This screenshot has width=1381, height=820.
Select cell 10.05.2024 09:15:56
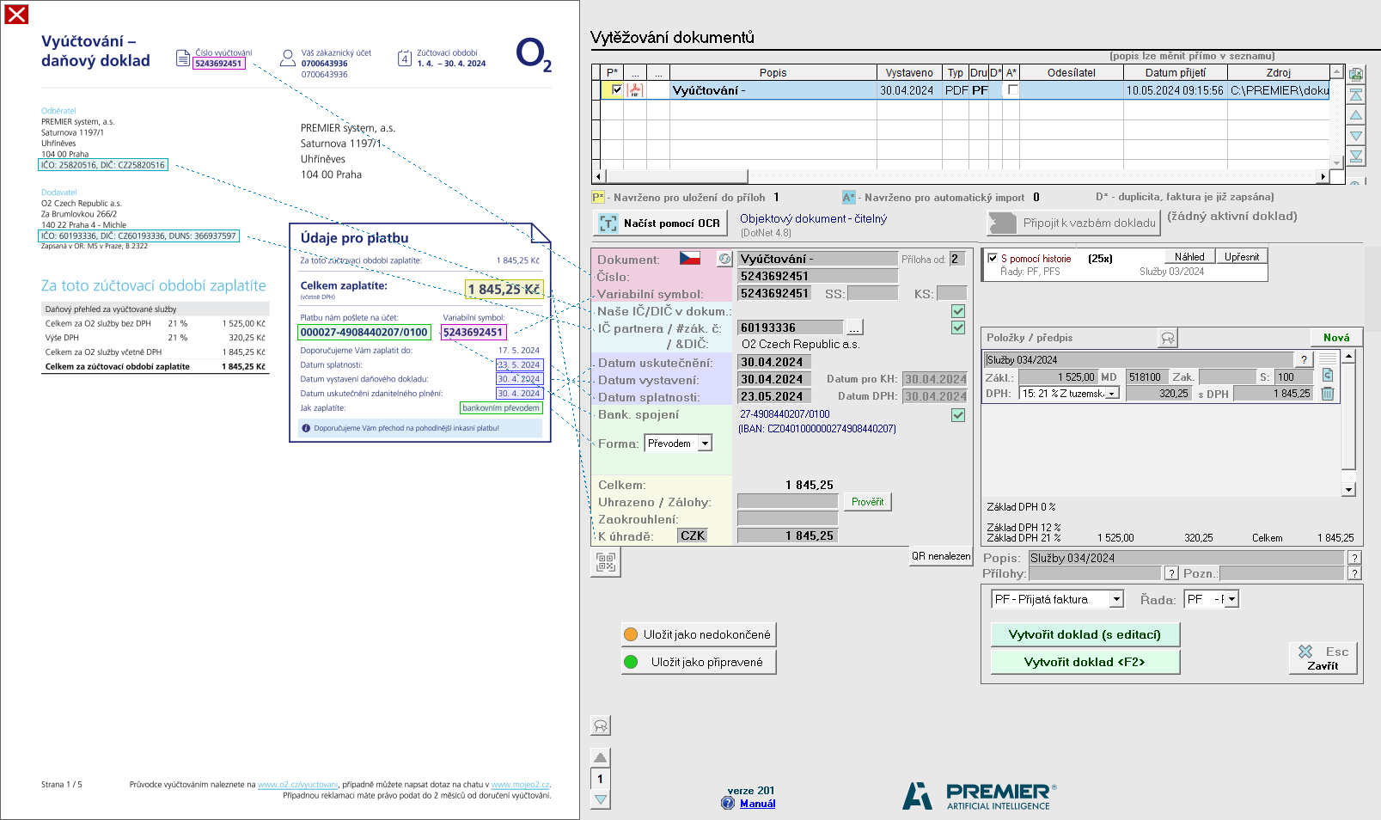pyautogui.click(x=1175, y=90)
